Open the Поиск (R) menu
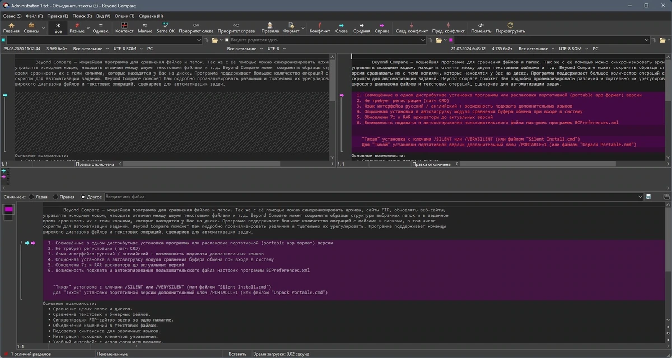This screenshot has height=358, width=672. point(82,16)
